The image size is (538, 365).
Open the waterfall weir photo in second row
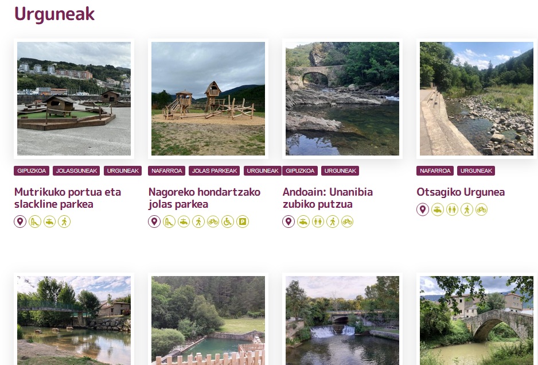click(342, 320)
